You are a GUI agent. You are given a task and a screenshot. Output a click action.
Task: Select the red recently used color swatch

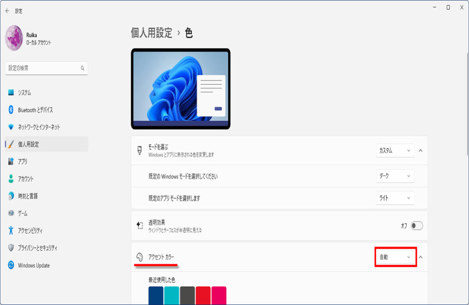click(x=203, y=295)
